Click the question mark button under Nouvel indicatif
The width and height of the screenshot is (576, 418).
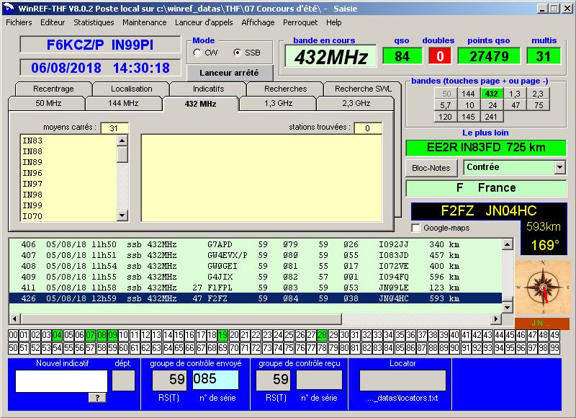tap(97, 397)
